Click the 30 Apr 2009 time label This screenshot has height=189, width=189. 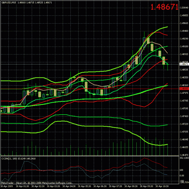[7, 186]
